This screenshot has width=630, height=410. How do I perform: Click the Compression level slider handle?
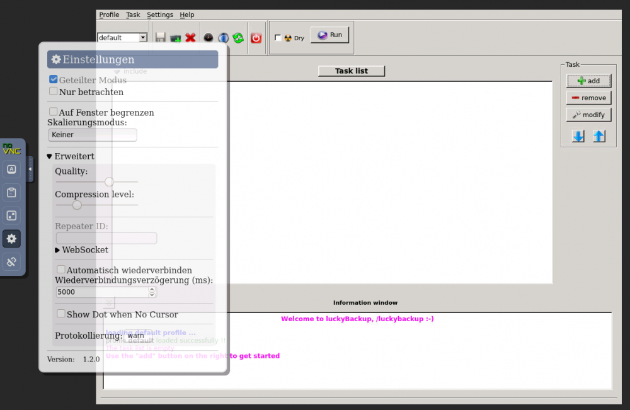[x=77, y=205]
